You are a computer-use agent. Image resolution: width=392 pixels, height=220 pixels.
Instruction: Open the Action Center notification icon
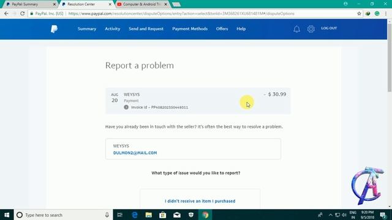(383, 215)
